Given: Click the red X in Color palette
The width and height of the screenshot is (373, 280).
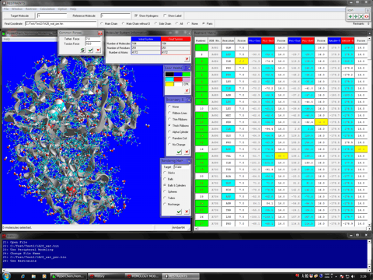Looking at the screenshot, I should 186,90.
